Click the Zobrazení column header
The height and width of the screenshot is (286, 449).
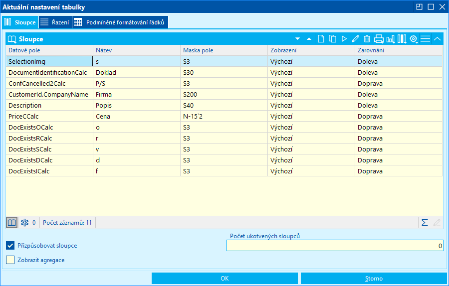pyautogui.click(x=311, y=50)
